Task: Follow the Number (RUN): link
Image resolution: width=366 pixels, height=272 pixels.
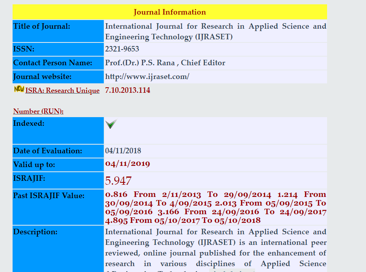Action: 38,111
